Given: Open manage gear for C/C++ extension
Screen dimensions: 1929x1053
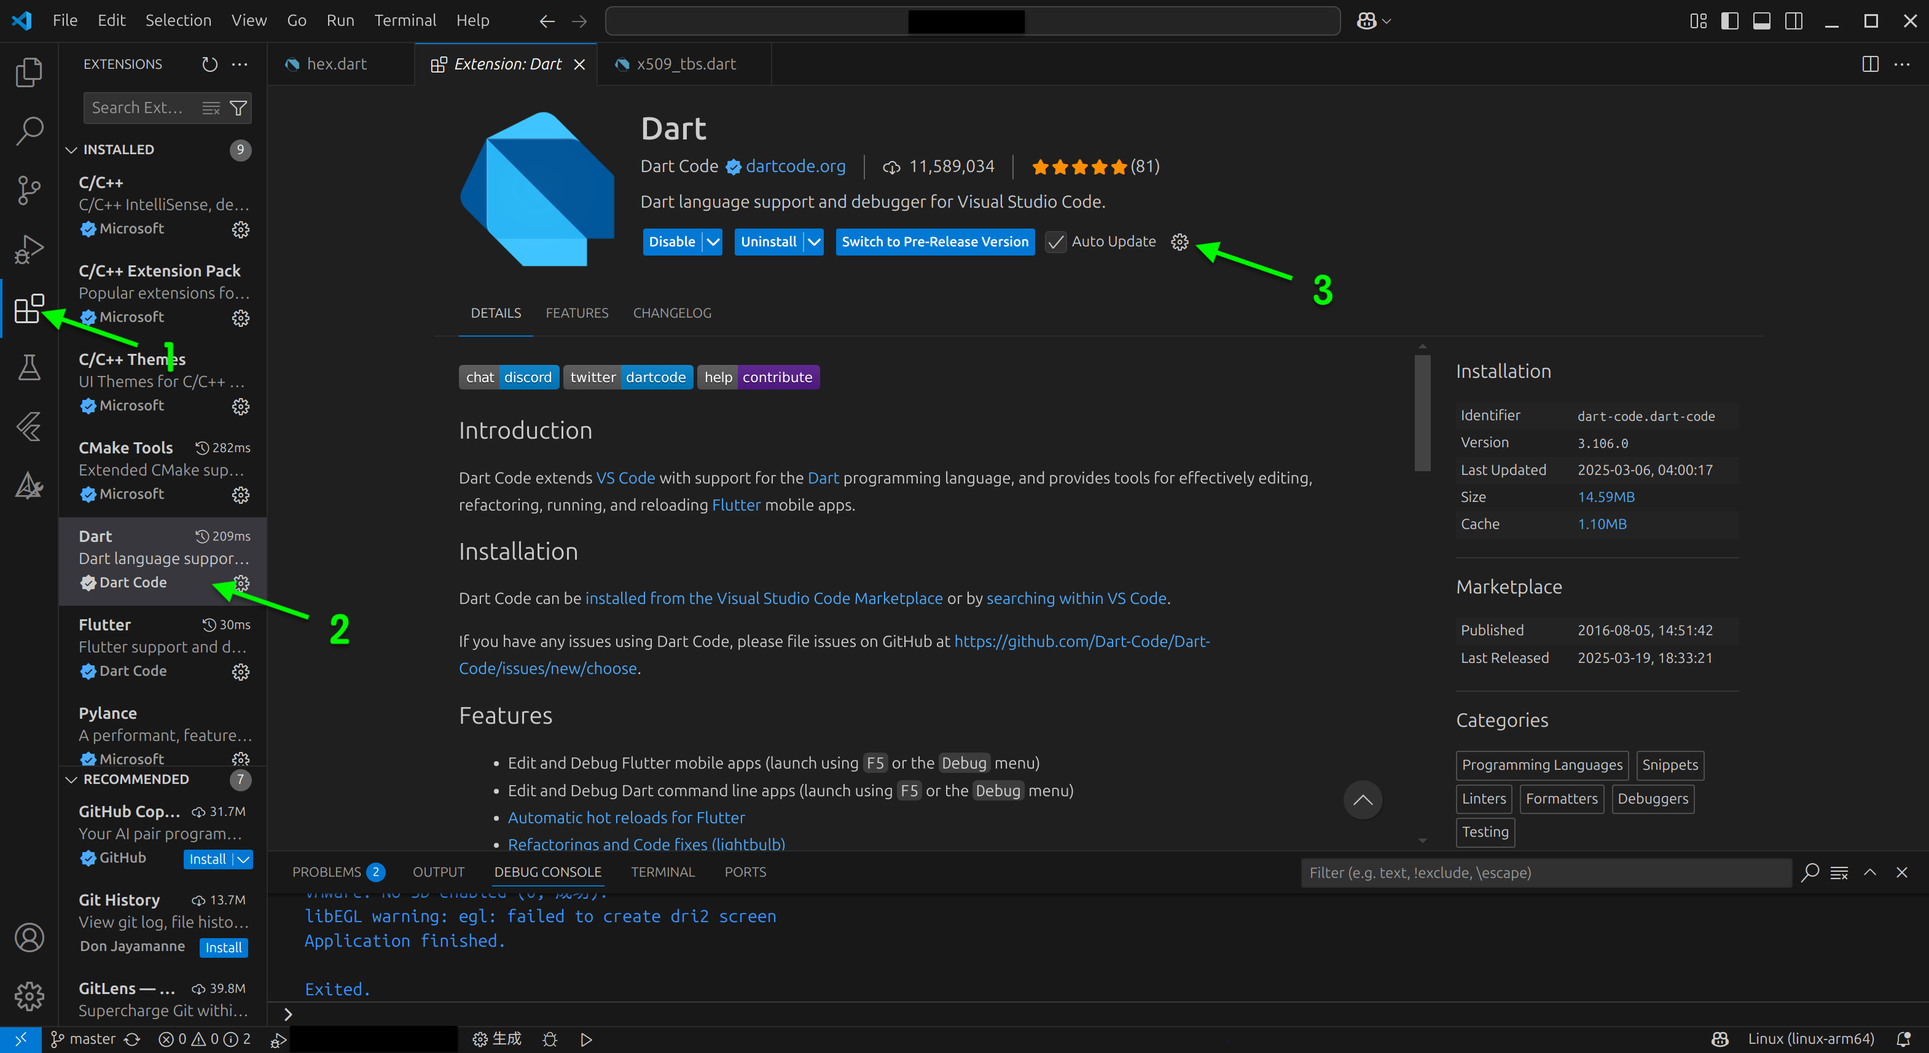Looking at the screenshot, I should click(240, 229).
